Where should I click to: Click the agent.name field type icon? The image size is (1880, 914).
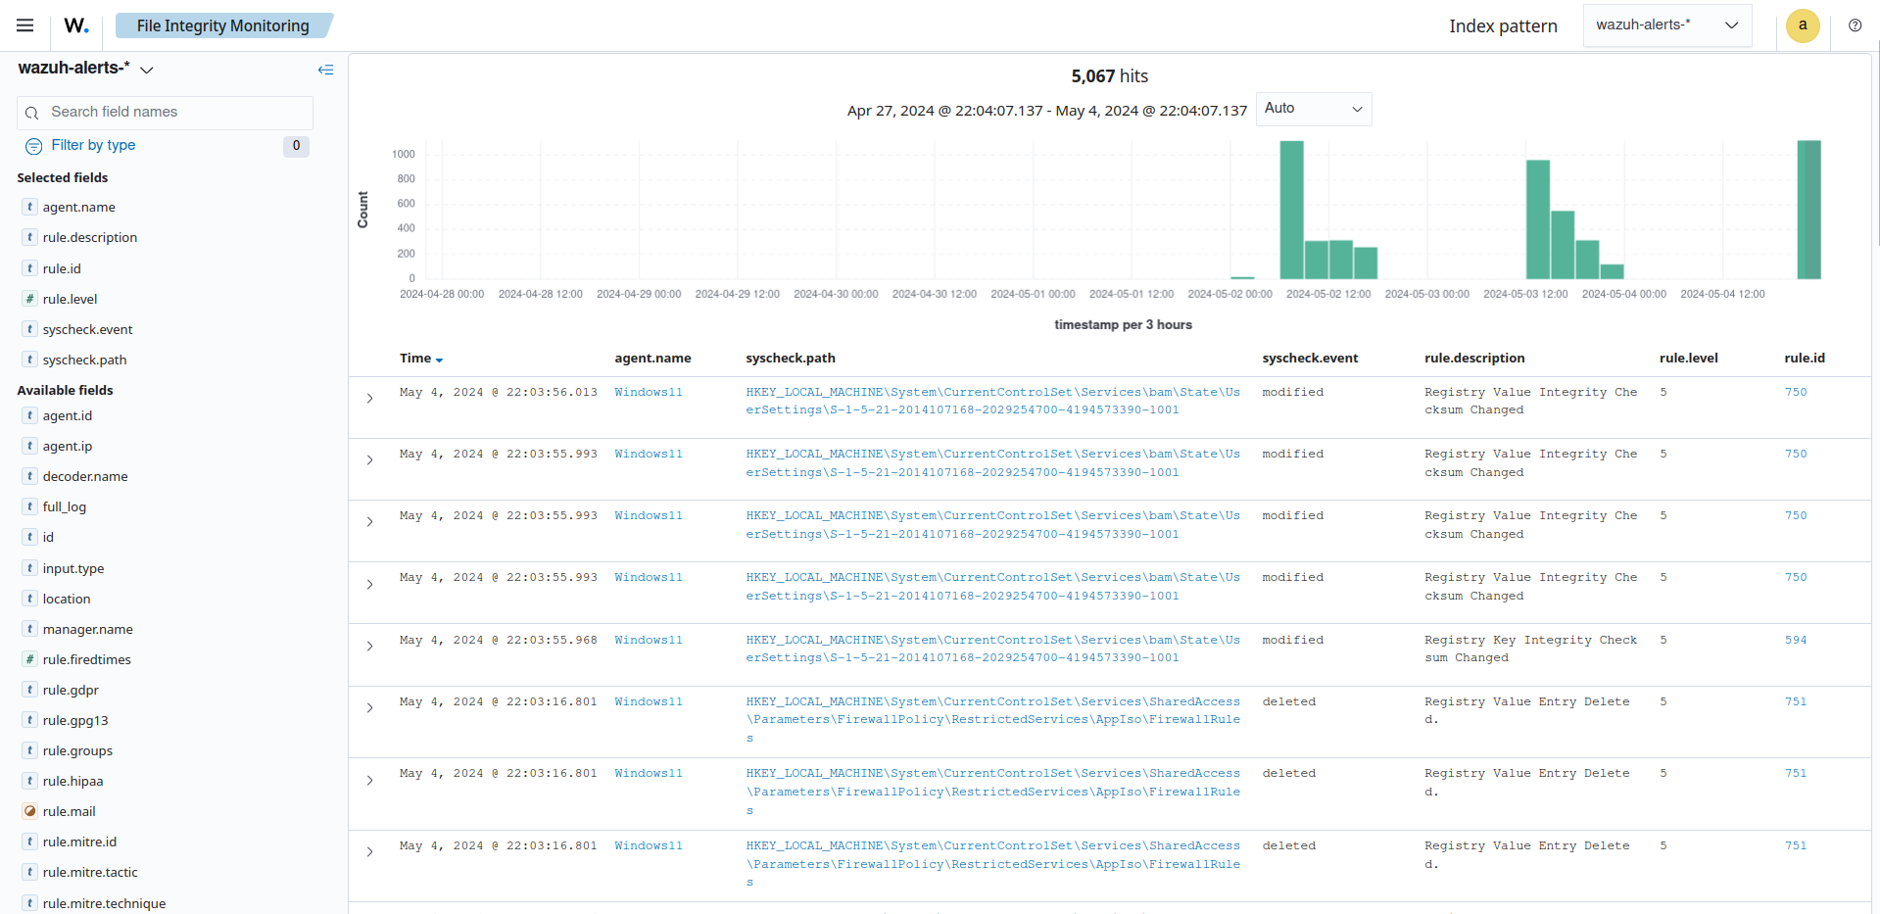[30, 207]
